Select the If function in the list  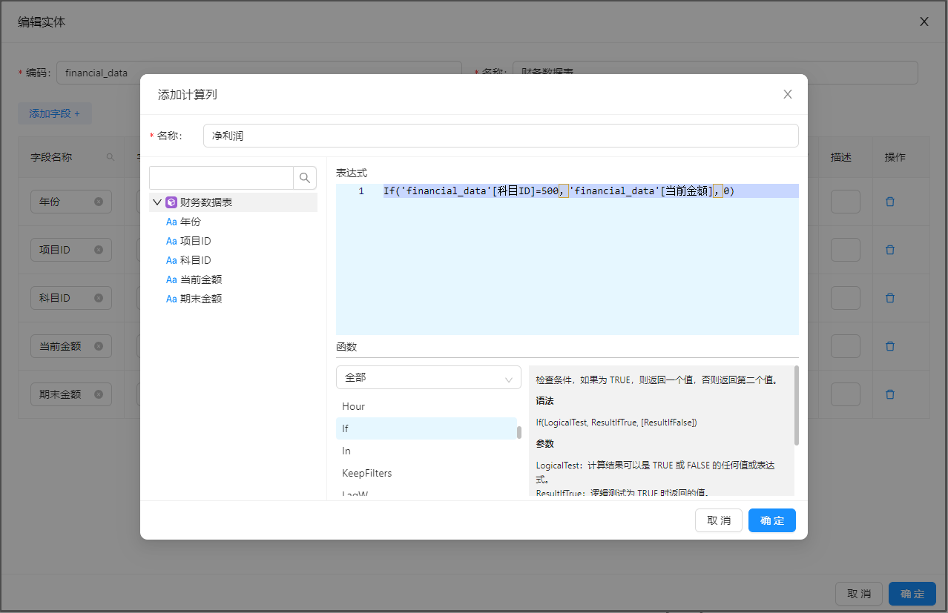(426, 428)
